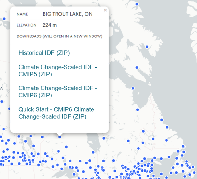Select marker immediately west of Big Trout Lake marker
Viewport: 197px width, 179px height.
42,137
